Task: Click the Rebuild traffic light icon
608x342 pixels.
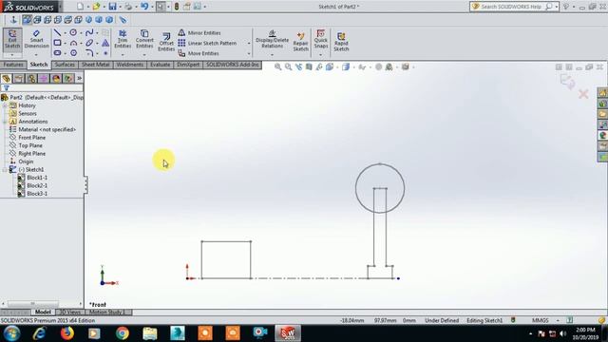Action: [177, 7]
